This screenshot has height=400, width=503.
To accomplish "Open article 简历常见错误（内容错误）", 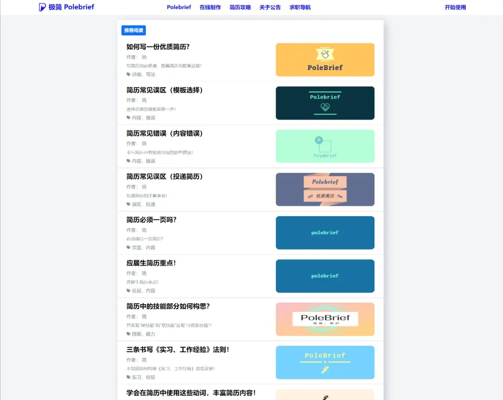I will (x=164, y=134).
